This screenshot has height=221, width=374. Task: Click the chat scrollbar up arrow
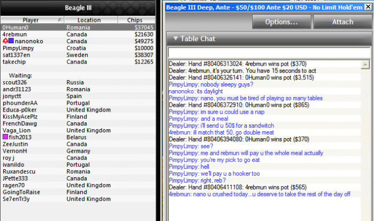point(365,65)
